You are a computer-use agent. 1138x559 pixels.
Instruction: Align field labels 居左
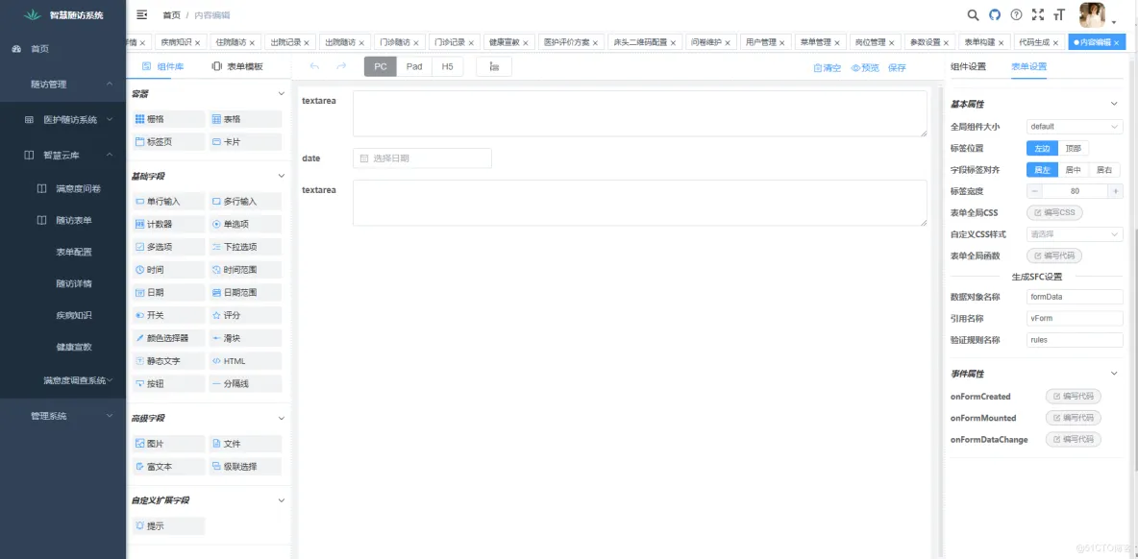click(x=1042, y=170)
